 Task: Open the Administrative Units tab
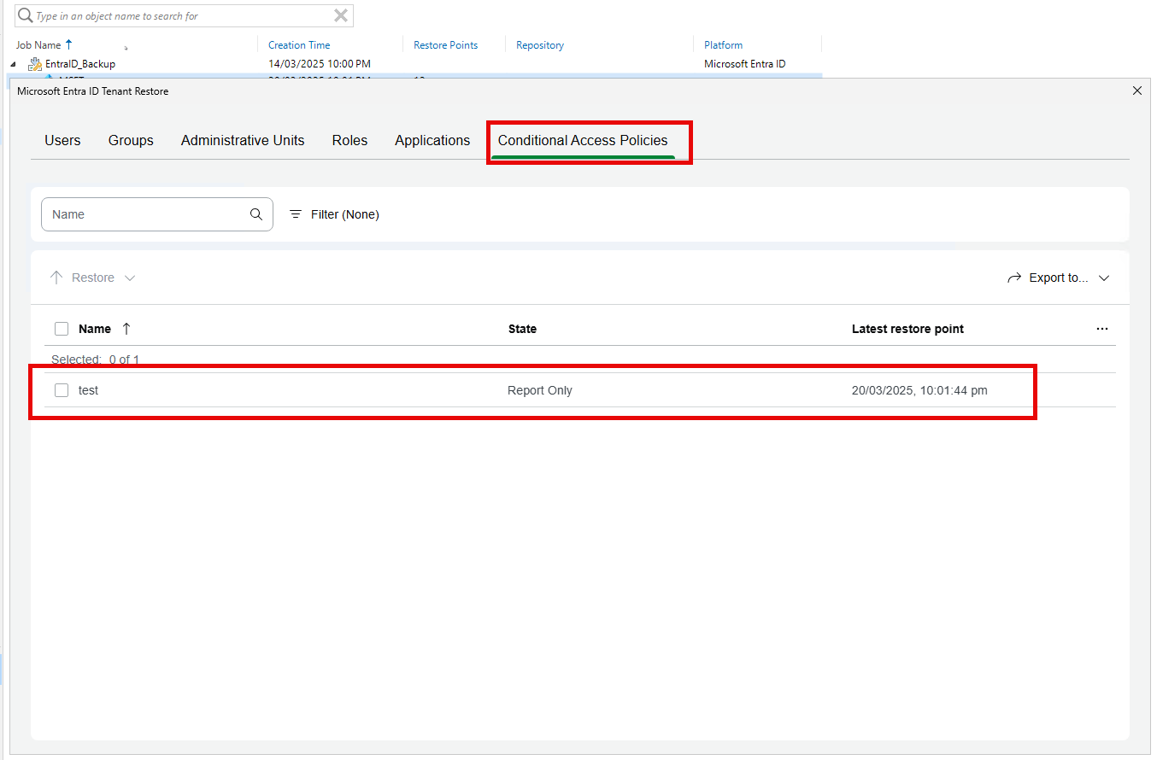(243, 141)
